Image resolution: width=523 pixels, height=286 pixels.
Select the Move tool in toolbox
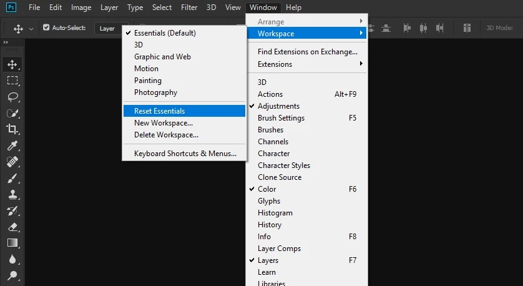[x=12, y=64]
